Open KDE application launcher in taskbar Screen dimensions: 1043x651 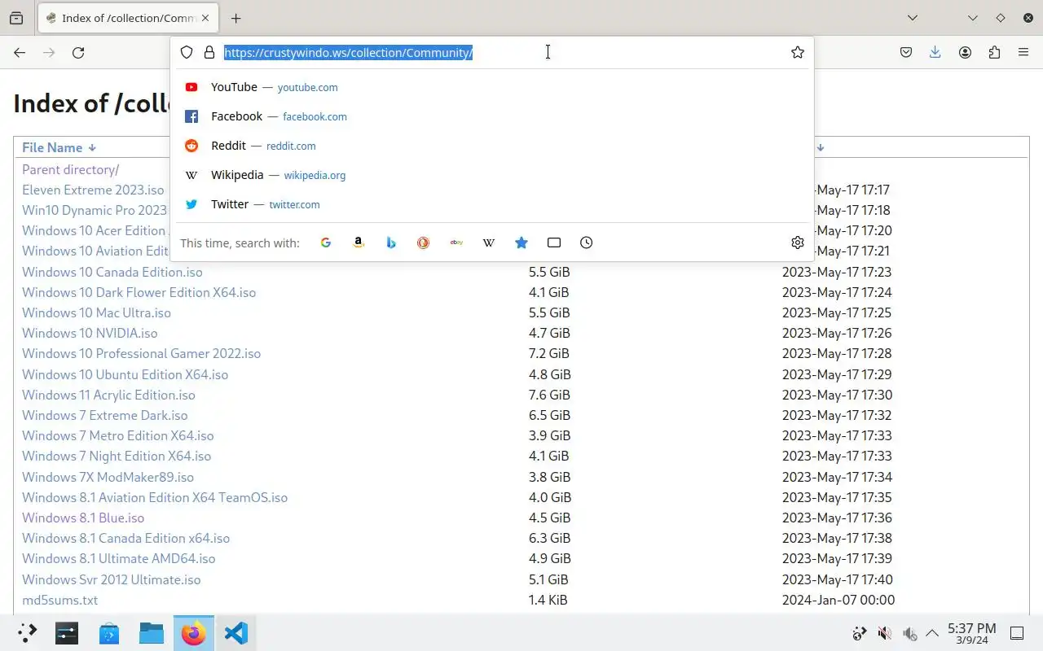point(27,633)
